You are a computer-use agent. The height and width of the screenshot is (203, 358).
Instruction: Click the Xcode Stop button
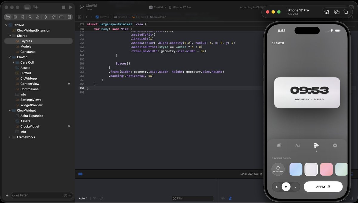(x=64, y=7)
